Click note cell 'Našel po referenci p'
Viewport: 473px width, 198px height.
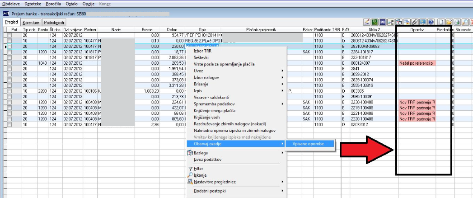(x=417, y=63)
